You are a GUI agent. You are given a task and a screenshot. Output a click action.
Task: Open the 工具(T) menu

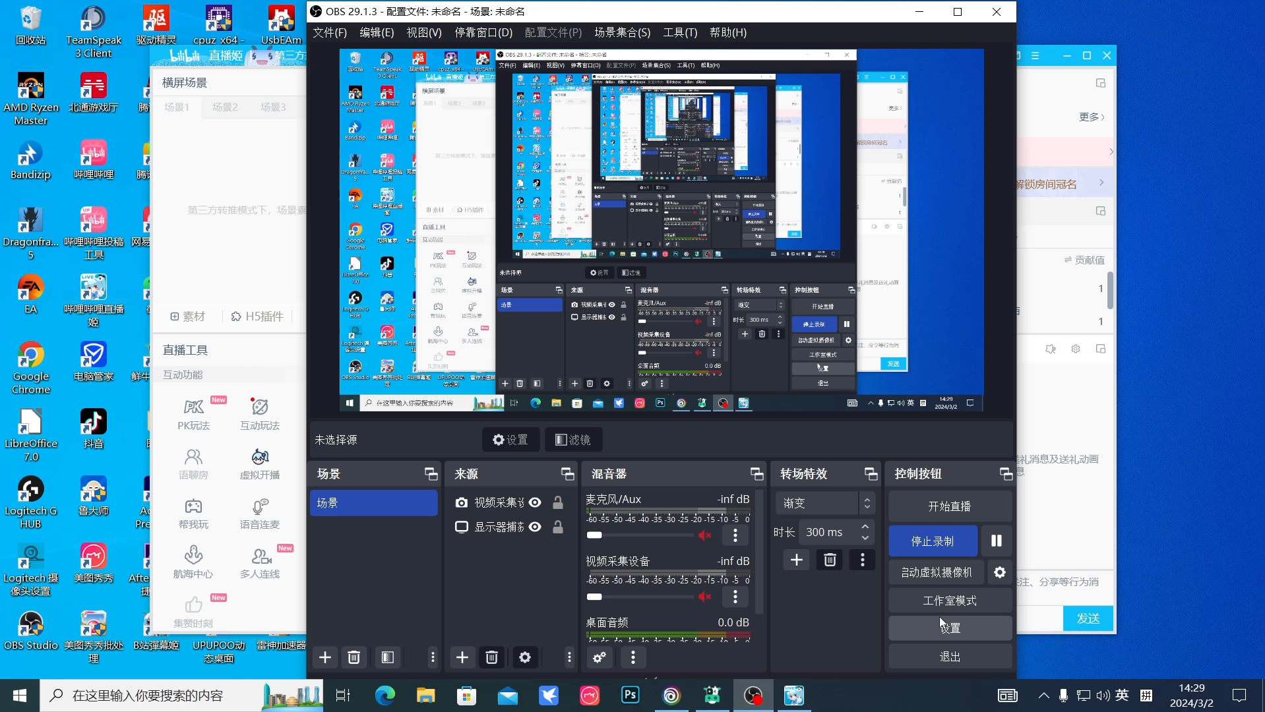(x=679, y=32)
